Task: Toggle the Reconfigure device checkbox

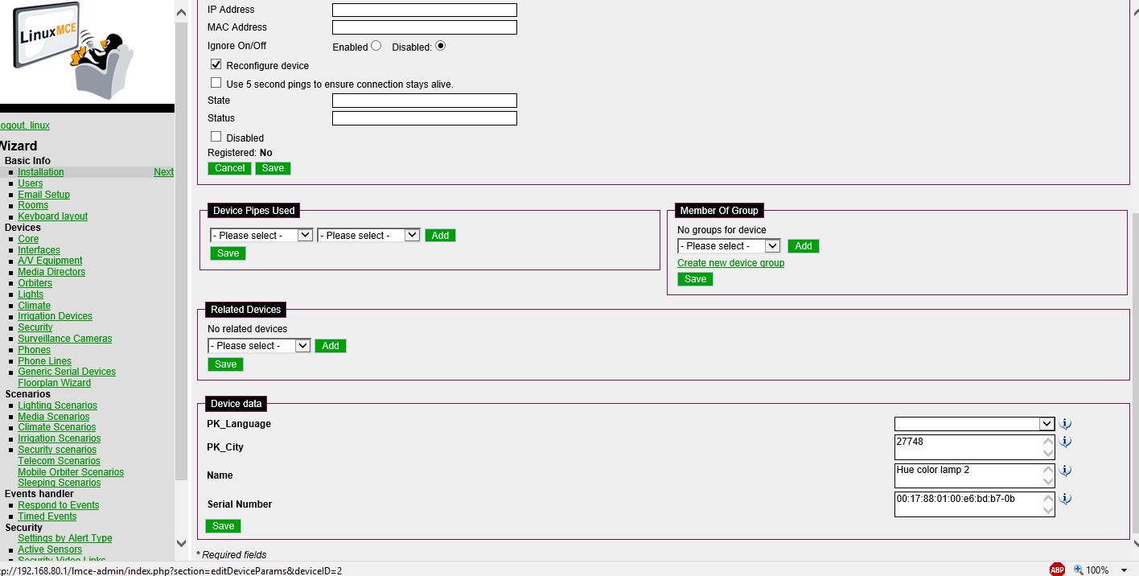Action: coord(216,64)
